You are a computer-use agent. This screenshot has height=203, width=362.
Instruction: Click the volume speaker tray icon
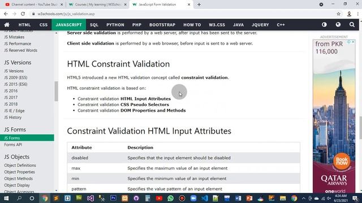(329, 198)
